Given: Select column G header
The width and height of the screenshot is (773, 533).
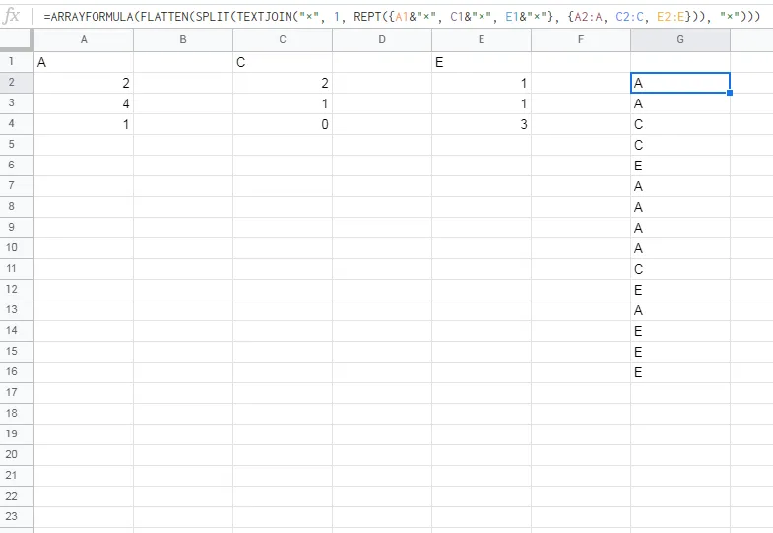Looking at the screenshot, I should coord(680,40).
